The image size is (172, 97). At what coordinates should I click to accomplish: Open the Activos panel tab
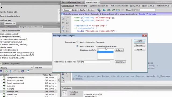tap(6, 64)
